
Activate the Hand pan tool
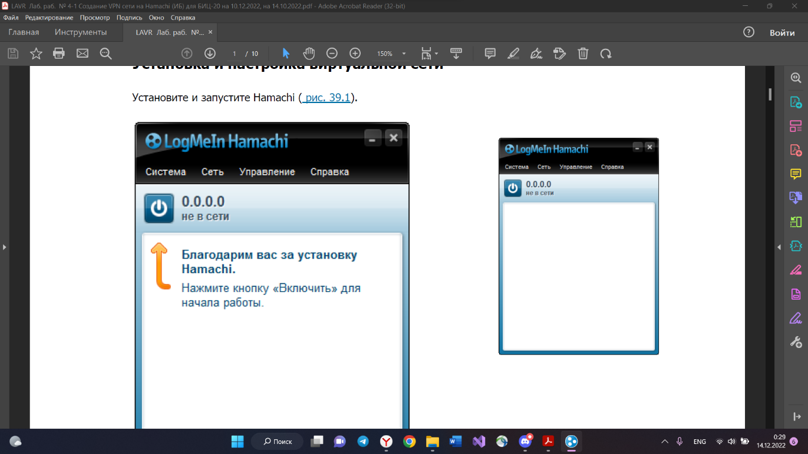point(309,54)
